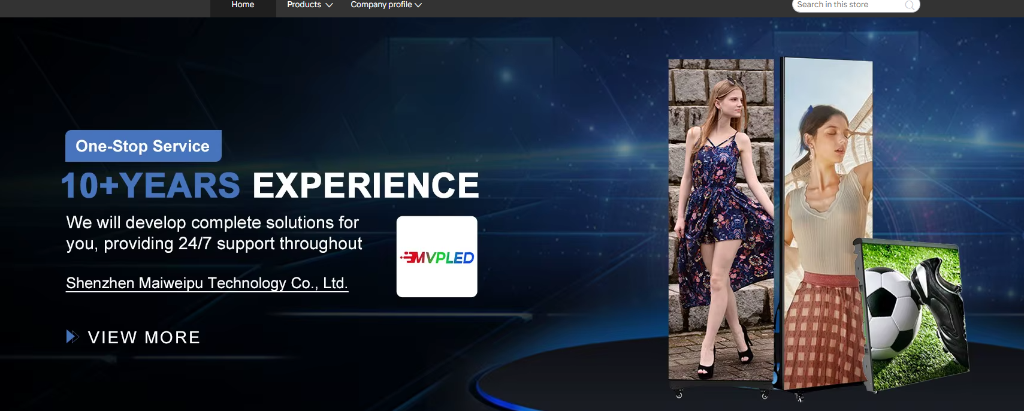Click the MVPLED logo tile

pyautogui.click(x=437, y=256)
